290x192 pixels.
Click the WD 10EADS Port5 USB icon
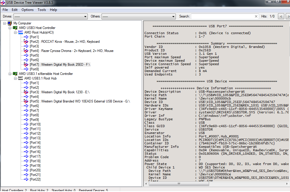click(x=26, y=101)
